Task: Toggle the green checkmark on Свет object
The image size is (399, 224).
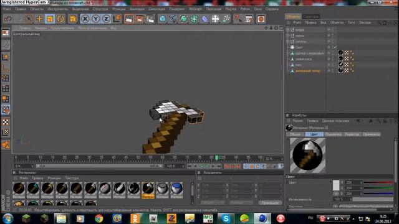Action: 335,47
